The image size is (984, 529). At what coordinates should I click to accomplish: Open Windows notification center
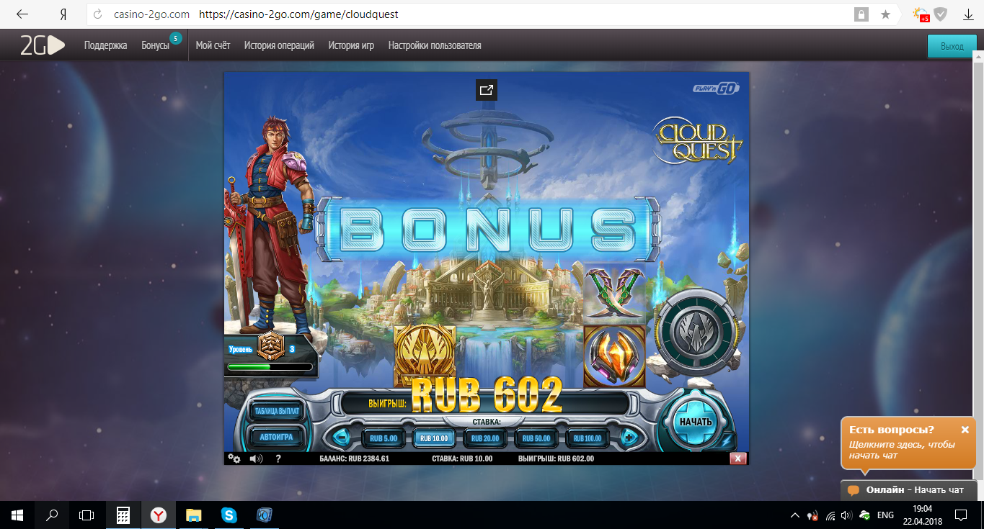961,515
